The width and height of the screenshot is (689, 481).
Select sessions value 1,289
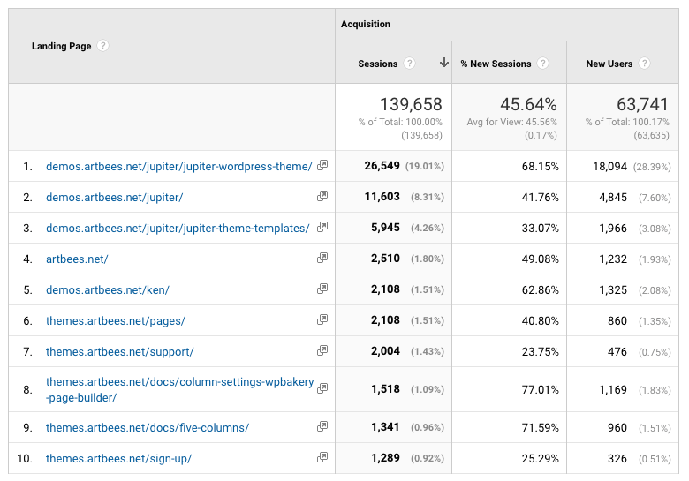(x=385, y=458)
